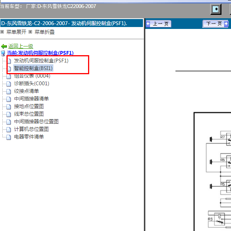Go to previous page with 上一页 button
Image resolution: width=231 pixels, height=231 pixels.
(159, 24)
